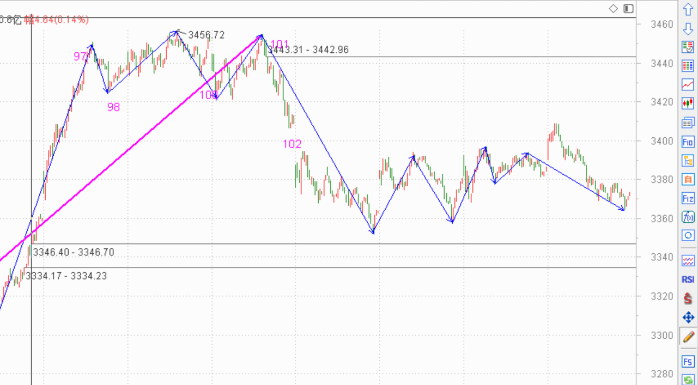Select the RSI indicator icon
Screen dimensions: 698x385
click(688, 279)
